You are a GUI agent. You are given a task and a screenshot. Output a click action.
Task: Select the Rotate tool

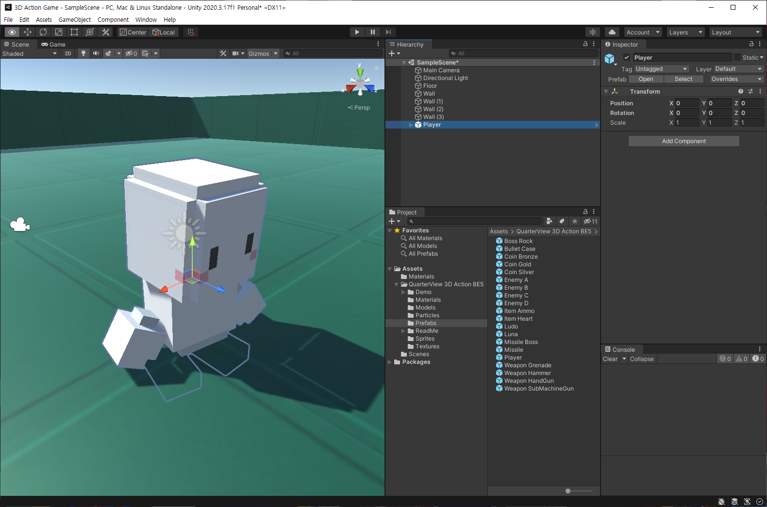[43, 32]
